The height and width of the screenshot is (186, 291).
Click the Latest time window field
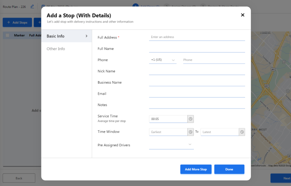[x=220, y=132]
